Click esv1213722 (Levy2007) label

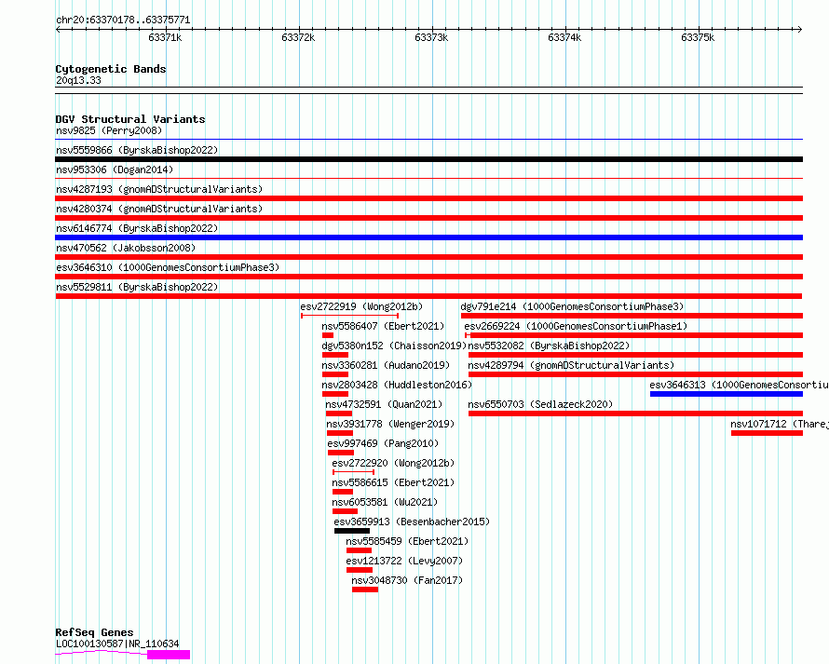point(404,561)
